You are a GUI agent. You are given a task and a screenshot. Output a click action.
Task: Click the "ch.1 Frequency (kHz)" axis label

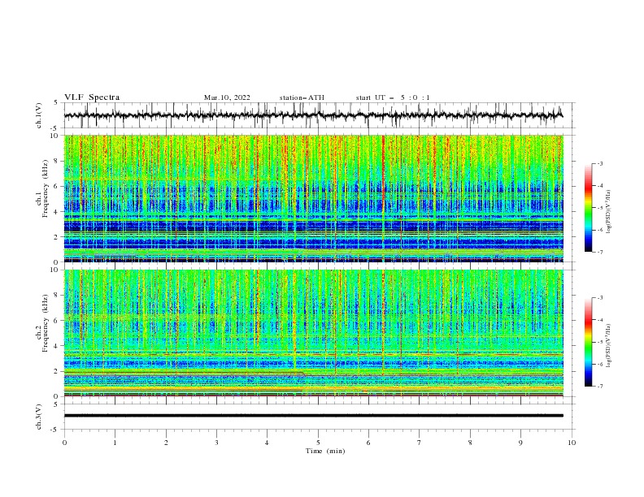(42, 188)
